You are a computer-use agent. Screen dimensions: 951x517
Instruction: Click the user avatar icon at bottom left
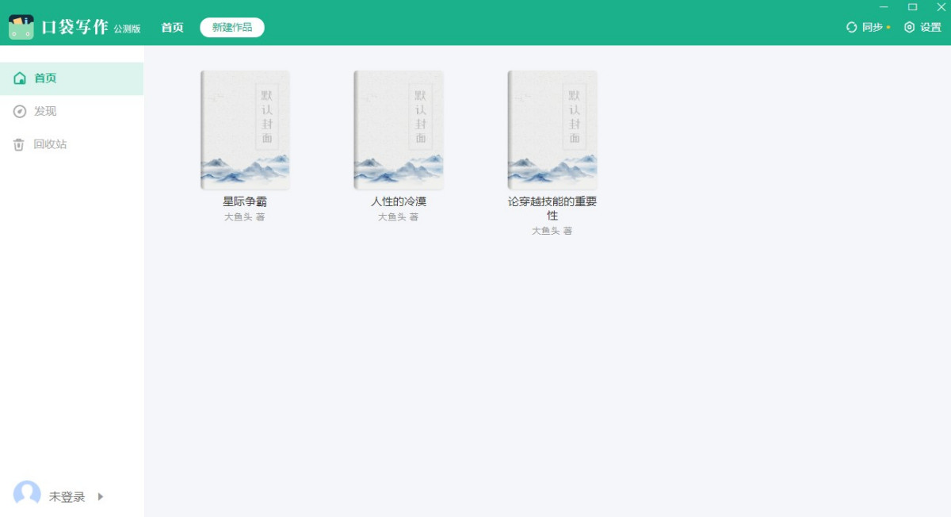27,494
